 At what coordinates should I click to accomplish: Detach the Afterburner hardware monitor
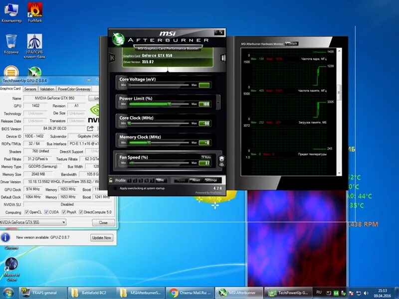[291, 44]
